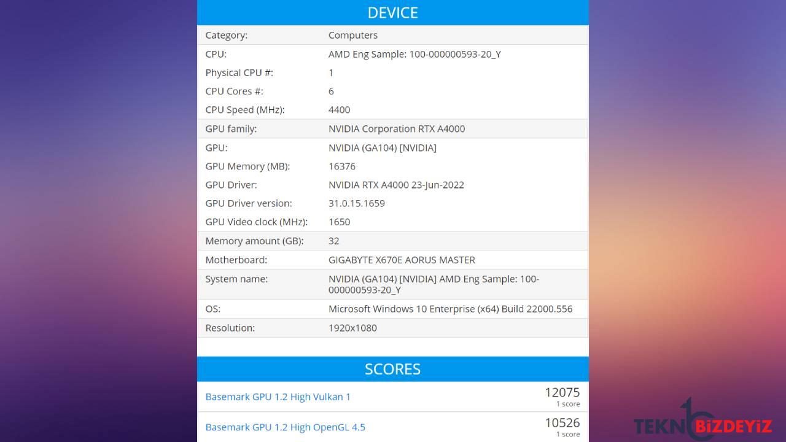Click the CPU value AMD Eng Sample text

pyautogui.click(x=414, y=54)
